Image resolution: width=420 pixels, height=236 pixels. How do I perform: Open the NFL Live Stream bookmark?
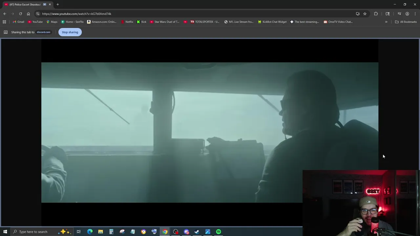click(x=239, y=22)
